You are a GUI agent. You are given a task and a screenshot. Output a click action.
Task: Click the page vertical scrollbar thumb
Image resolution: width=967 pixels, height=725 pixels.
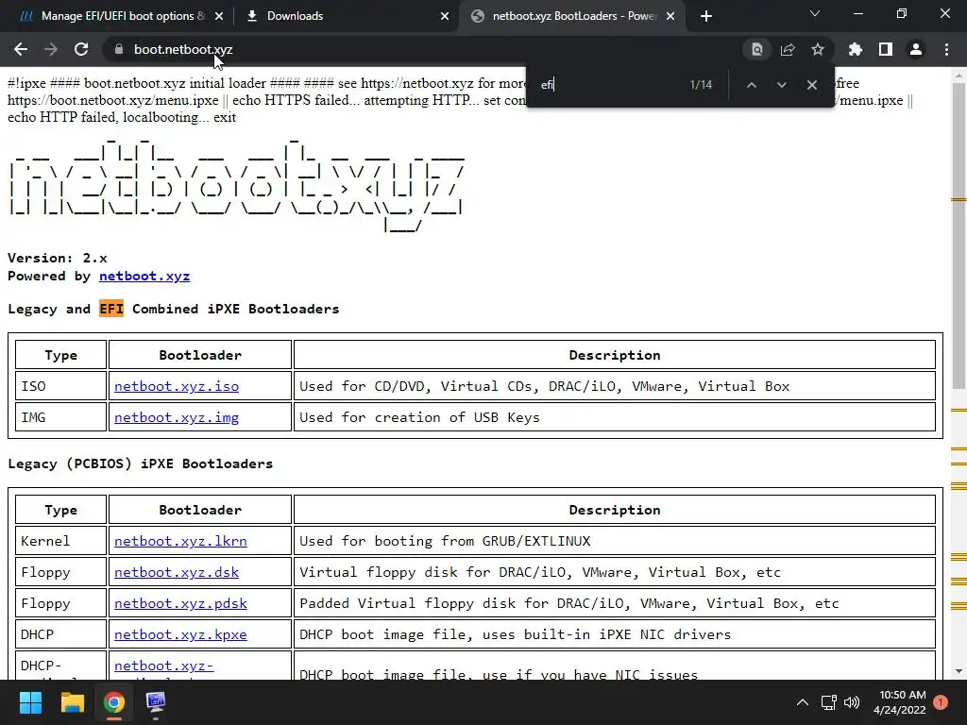(959, 234)
